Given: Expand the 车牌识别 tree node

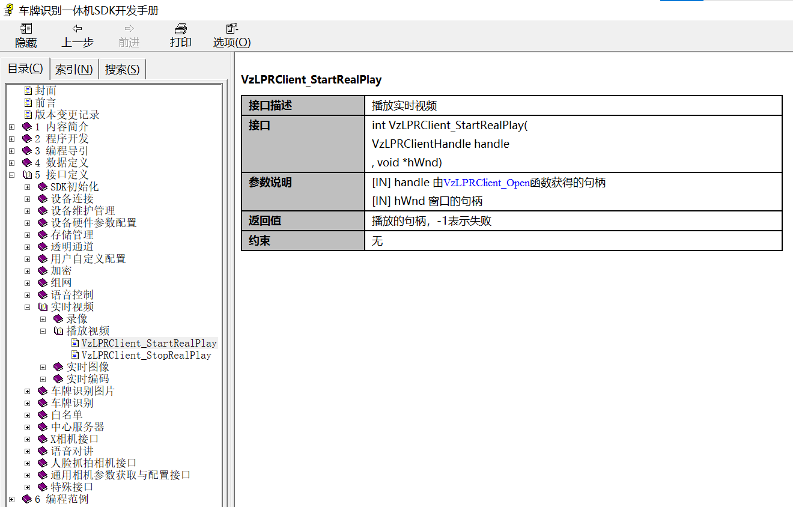Looking at the screenshot, I should pyautogui.click(x=27, y=403).
